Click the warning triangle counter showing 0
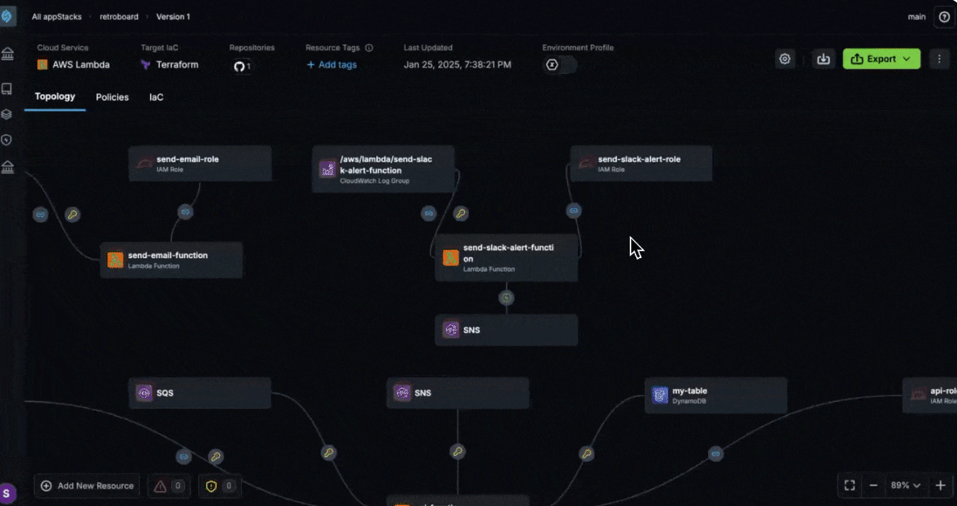The height and width of the screenshot is (506, 957). (168, 486)
